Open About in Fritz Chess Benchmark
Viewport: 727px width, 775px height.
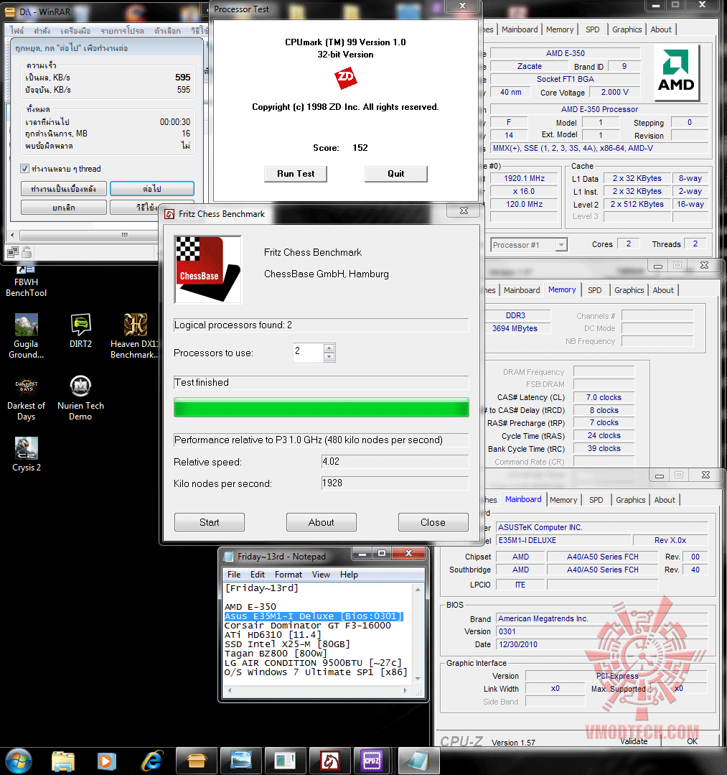[321, 522]
